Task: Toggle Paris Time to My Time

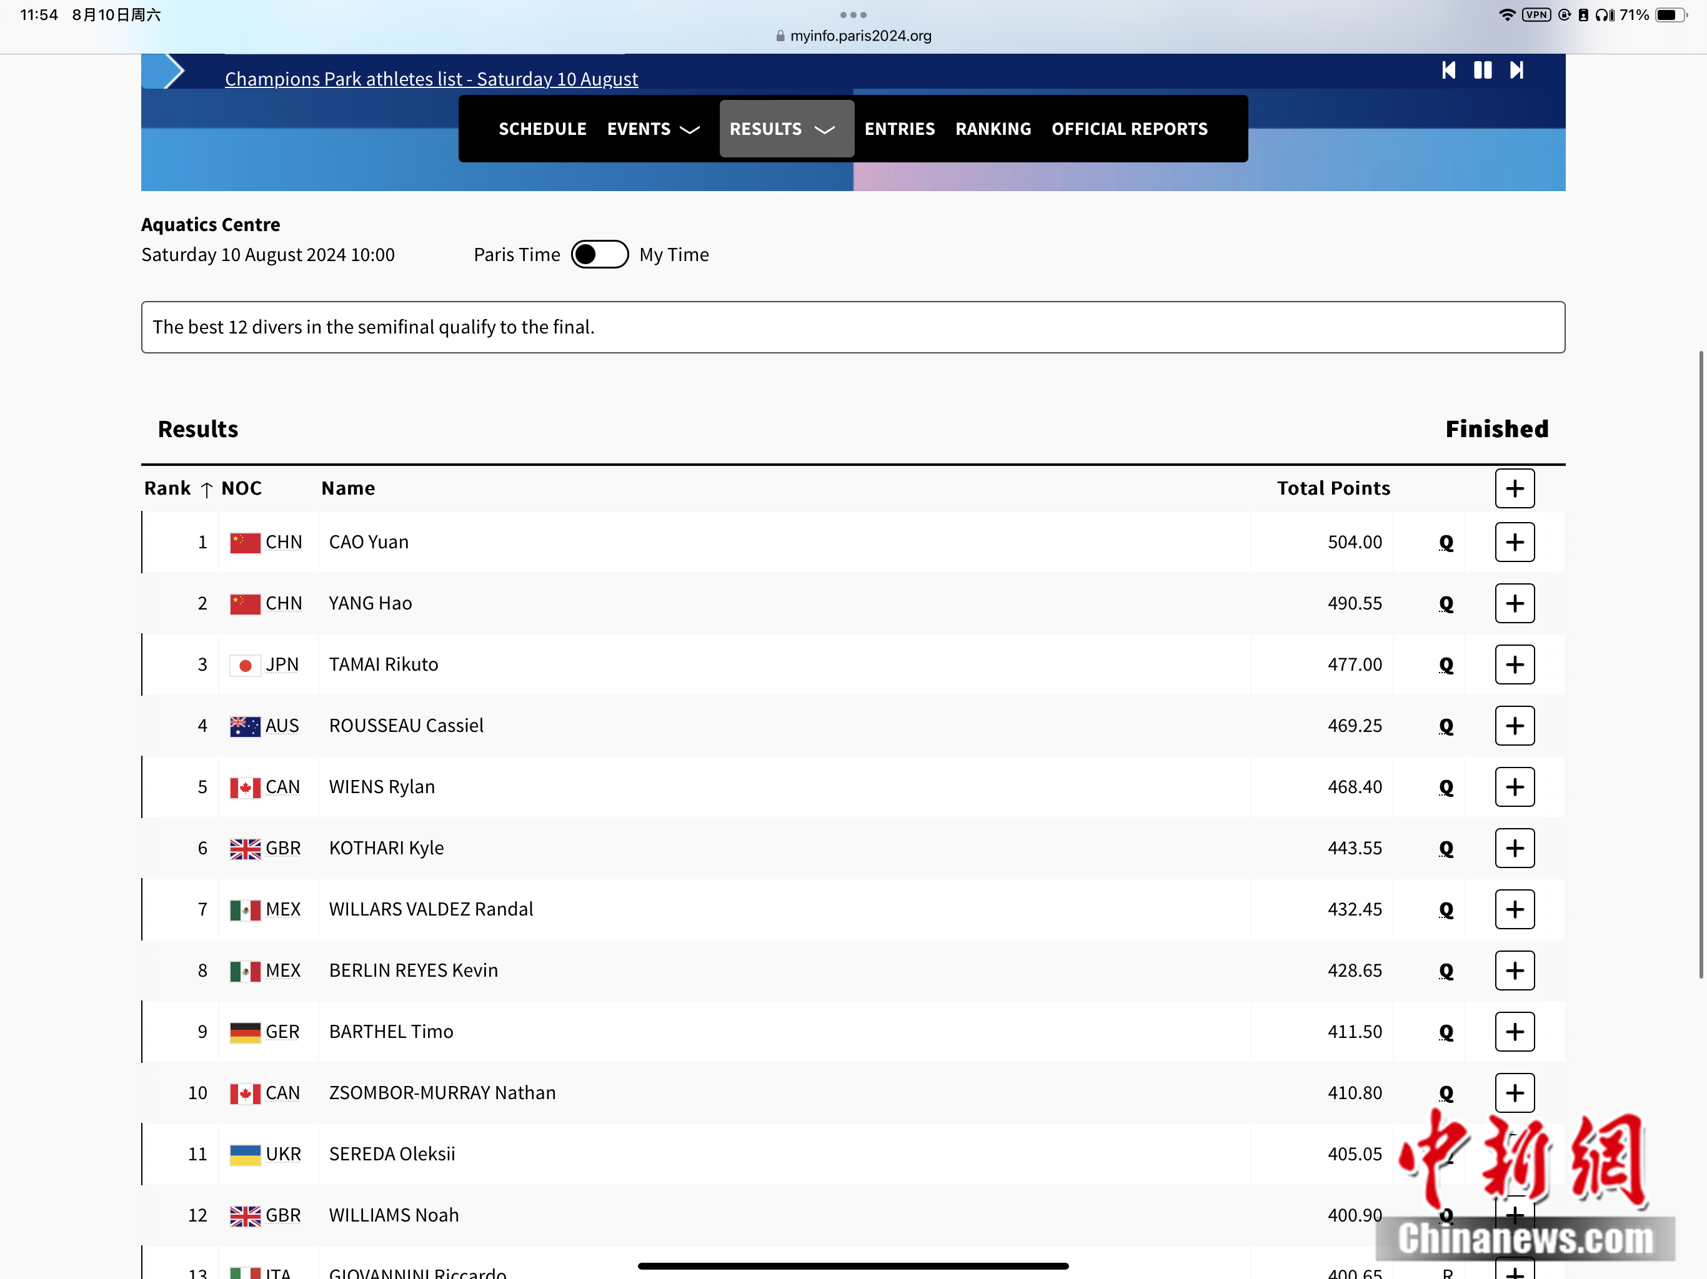Action: (600, 255)
